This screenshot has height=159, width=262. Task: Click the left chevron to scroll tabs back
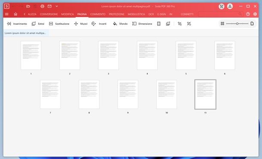pos(24,14)
